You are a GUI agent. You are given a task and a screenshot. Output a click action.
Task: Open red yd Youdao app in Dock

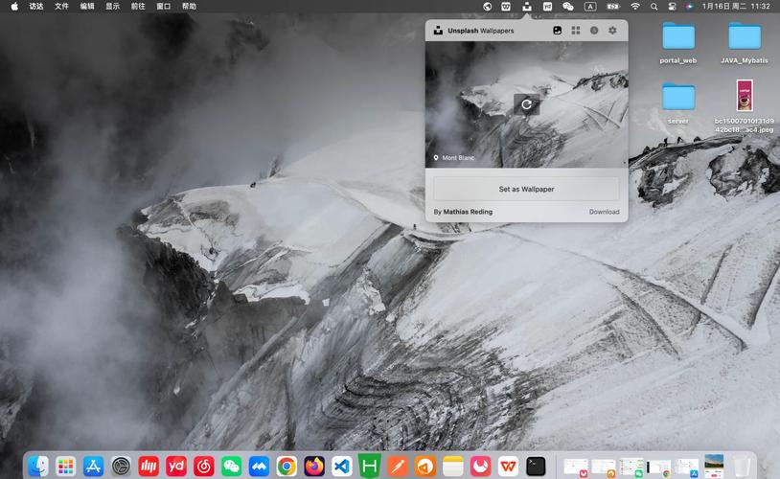(x=176, y=467)
